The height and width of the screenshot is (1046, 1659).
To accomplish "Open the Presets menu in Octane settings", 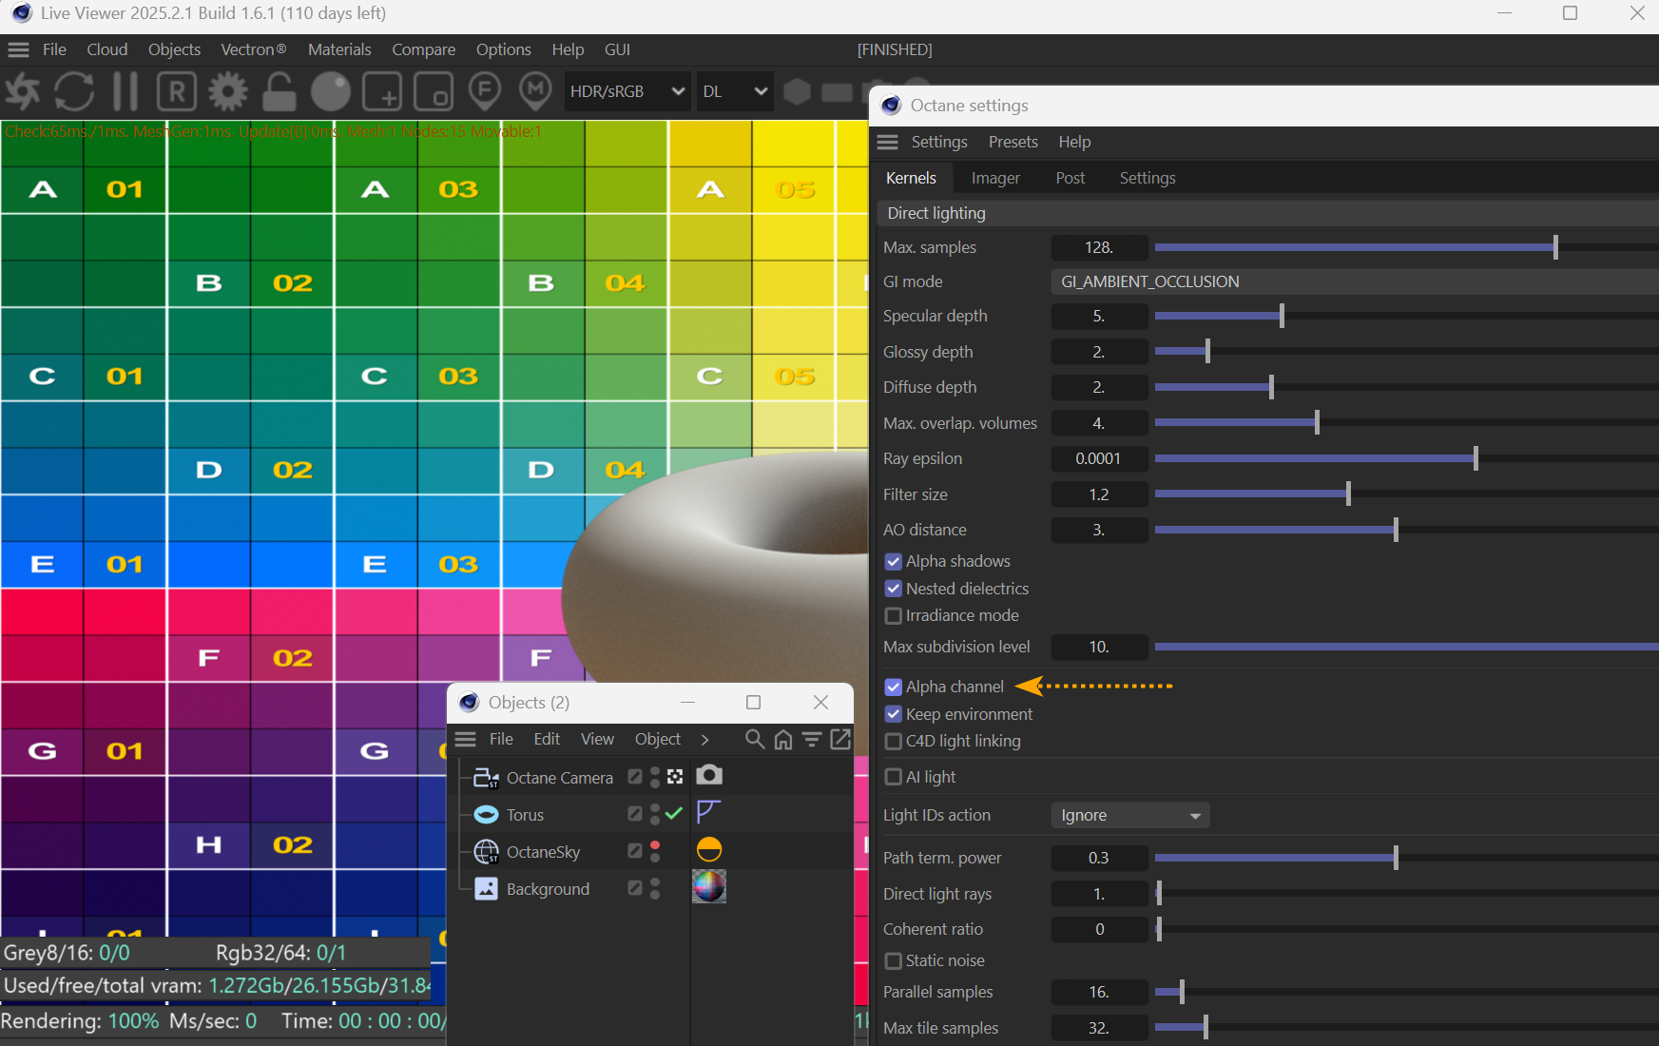I will pyautogui.click(x=1013, y=142).
